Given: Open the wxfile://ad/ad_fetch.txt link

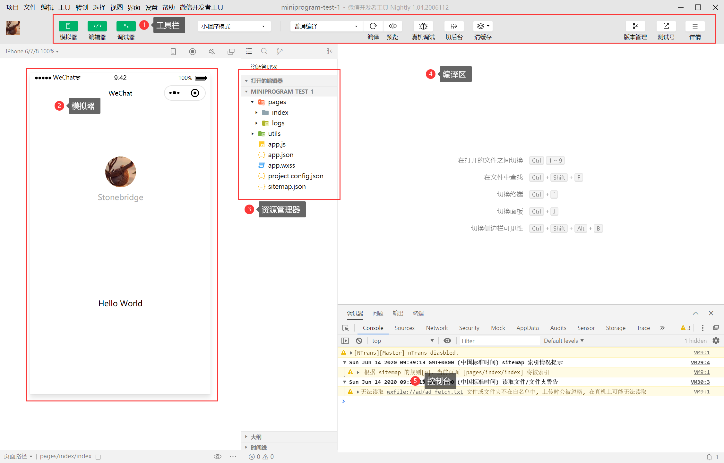Looking at the screenshot, I should tap(425, 391).
